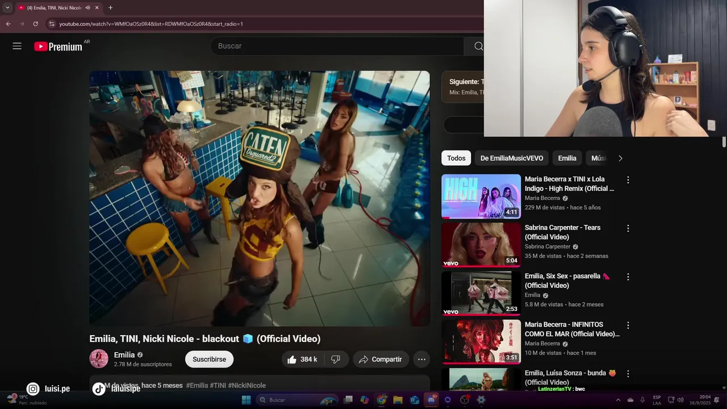Screen dimensions: 727x409
Task: Play the INFINITOS COMO EL MAR thumbnail
Action: pos(481,341)
